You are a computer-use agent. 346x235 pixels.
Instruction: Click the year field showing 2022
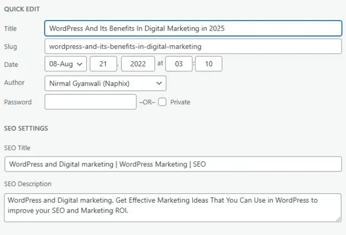click(x=138, y=64)
